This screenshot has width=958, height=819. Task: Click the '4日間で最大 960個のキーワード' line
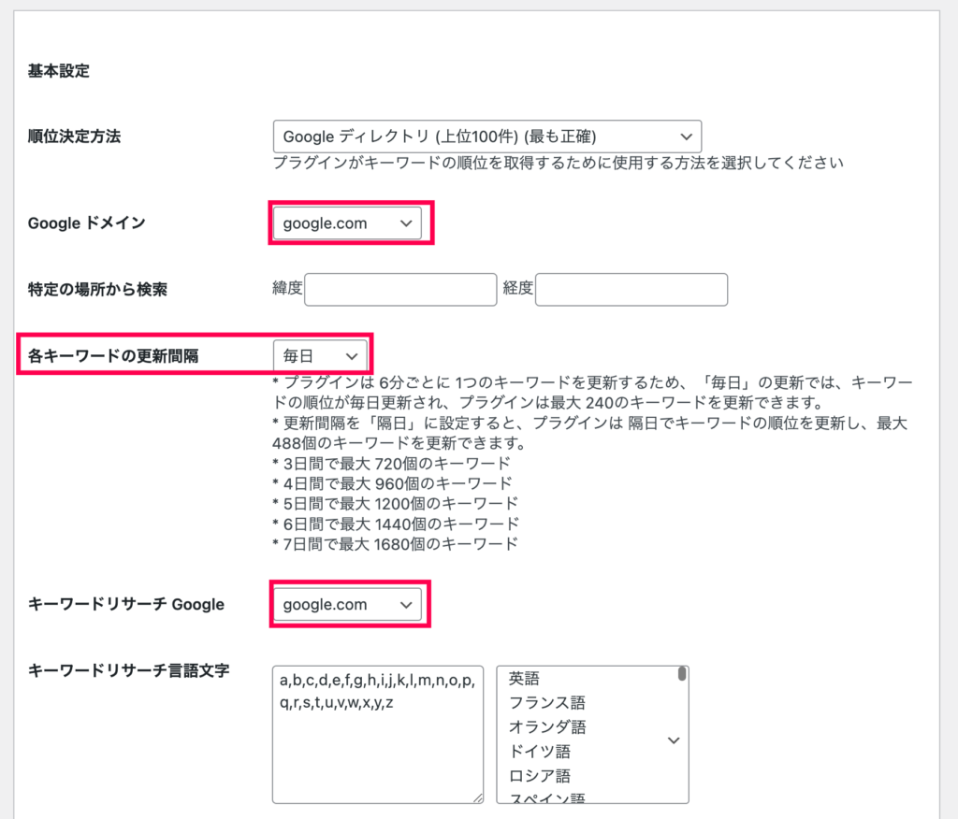coord(392,483)
